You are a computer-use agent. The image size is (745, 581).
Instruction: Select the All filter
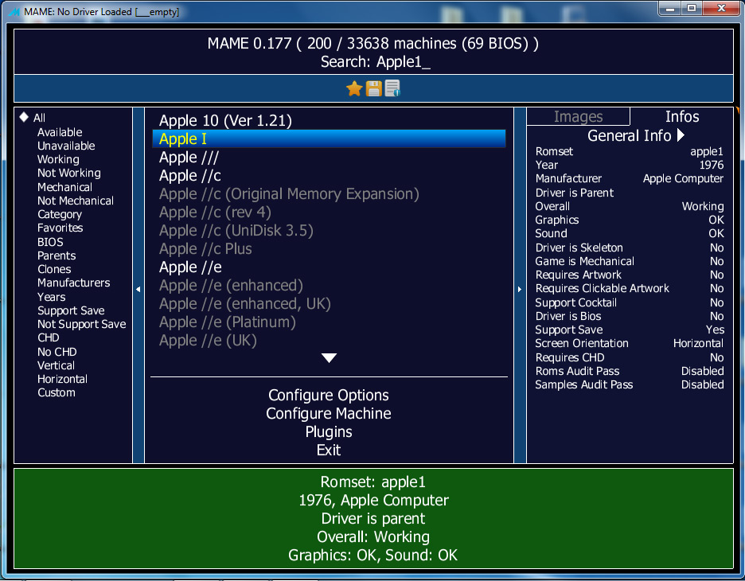(x=39, y=118)
